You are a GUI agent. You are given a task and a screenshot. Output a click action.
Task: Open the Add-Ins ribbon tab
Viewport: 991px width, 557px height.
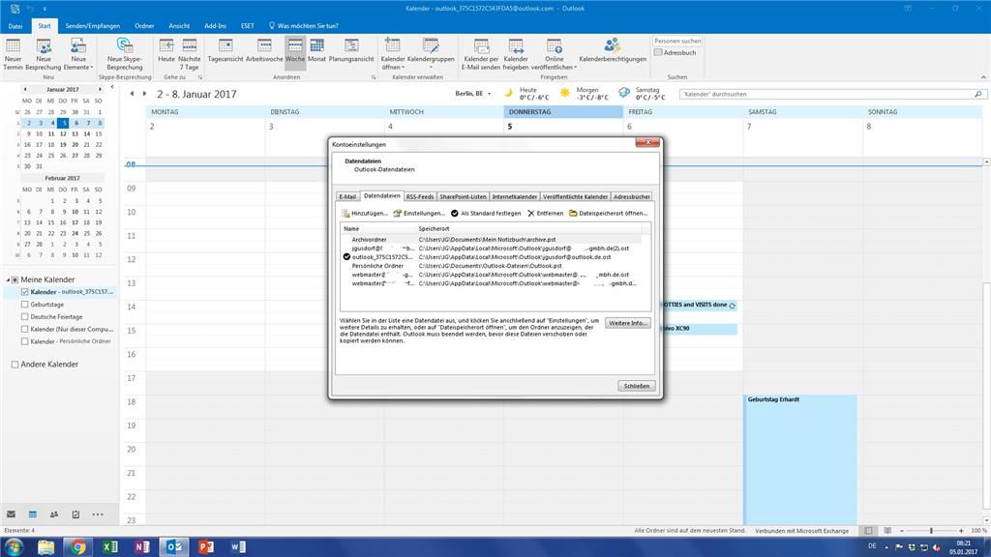215,26
